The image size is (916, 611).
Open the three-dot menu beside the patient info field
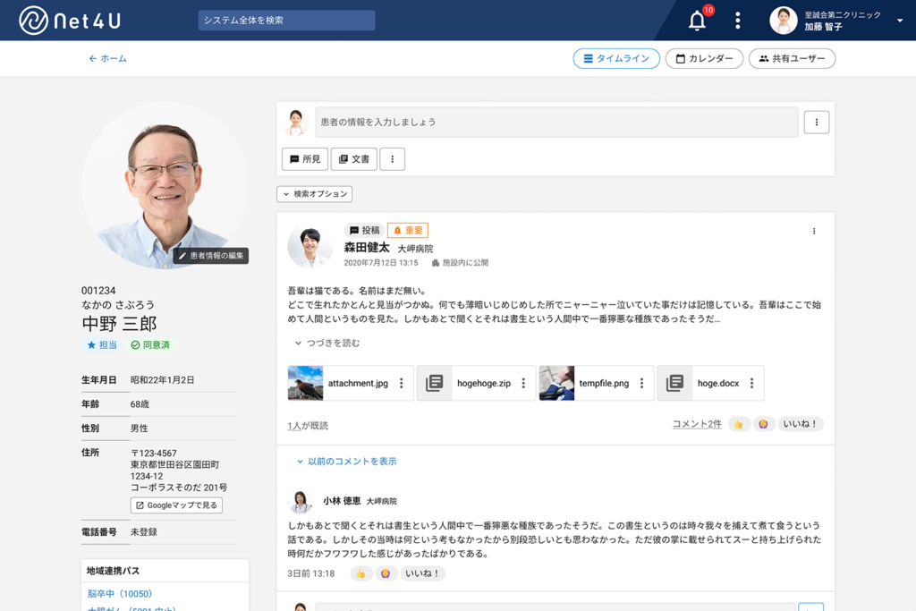(x=816, y=122)
